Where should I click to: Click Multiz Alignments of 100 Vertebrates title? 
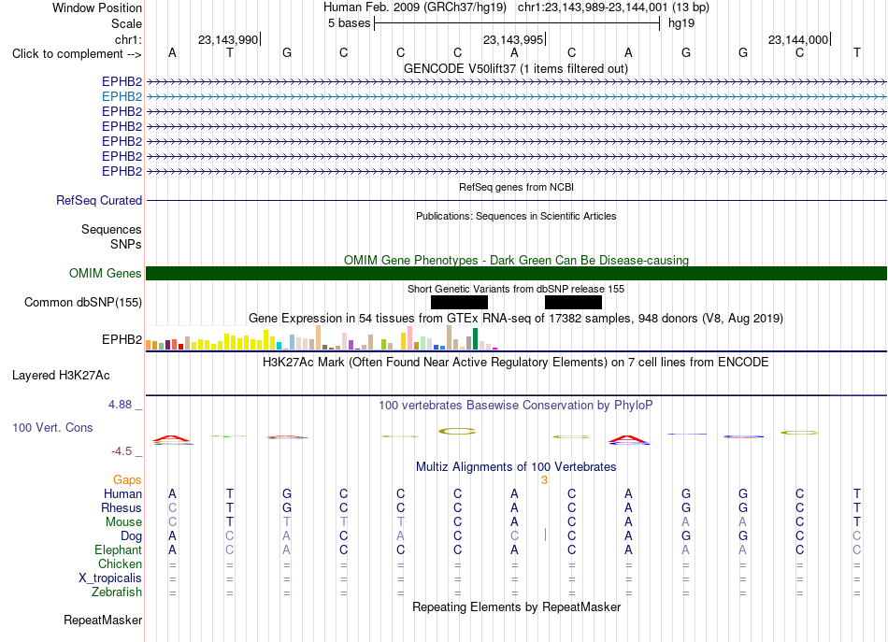[x=516, y=467]
